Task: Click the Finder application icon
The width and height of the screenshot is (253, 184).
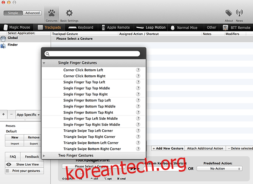Action: [3, 46]
